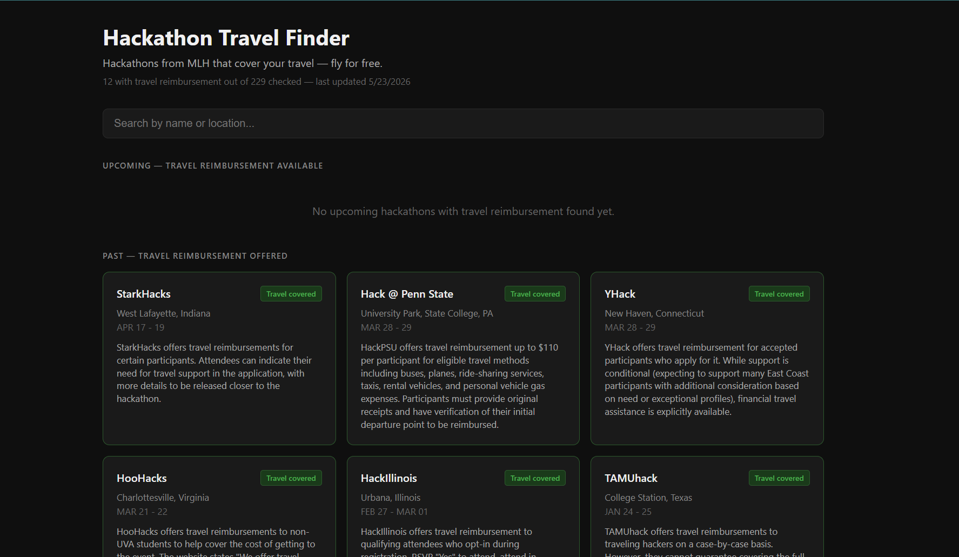The image size is (959, 557).
Task: Click the search by name or location field
Action: tap(463, 123)
